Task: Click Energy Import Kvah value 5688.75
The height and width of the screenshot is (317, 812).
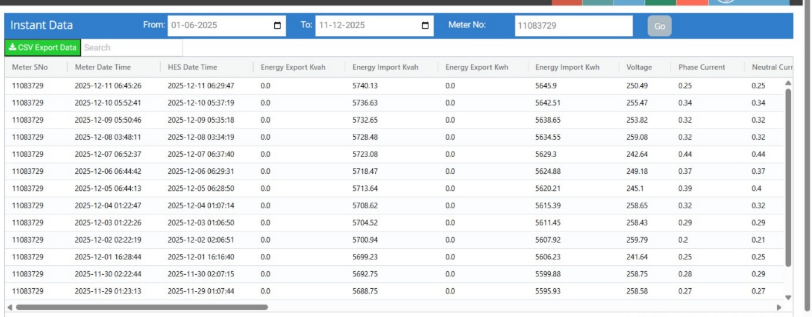Action: (x=365, y=291)
